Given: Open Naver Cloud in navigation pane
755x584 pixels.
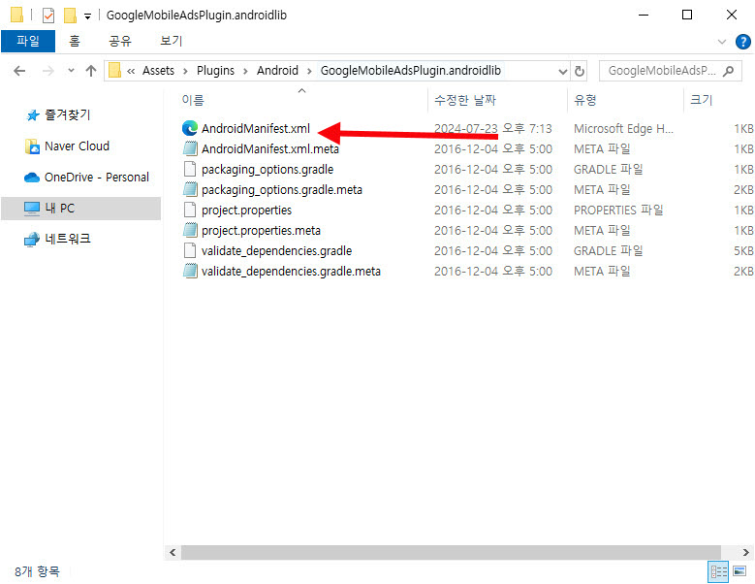Looking at the screenshot, I should tap(77, 146).
